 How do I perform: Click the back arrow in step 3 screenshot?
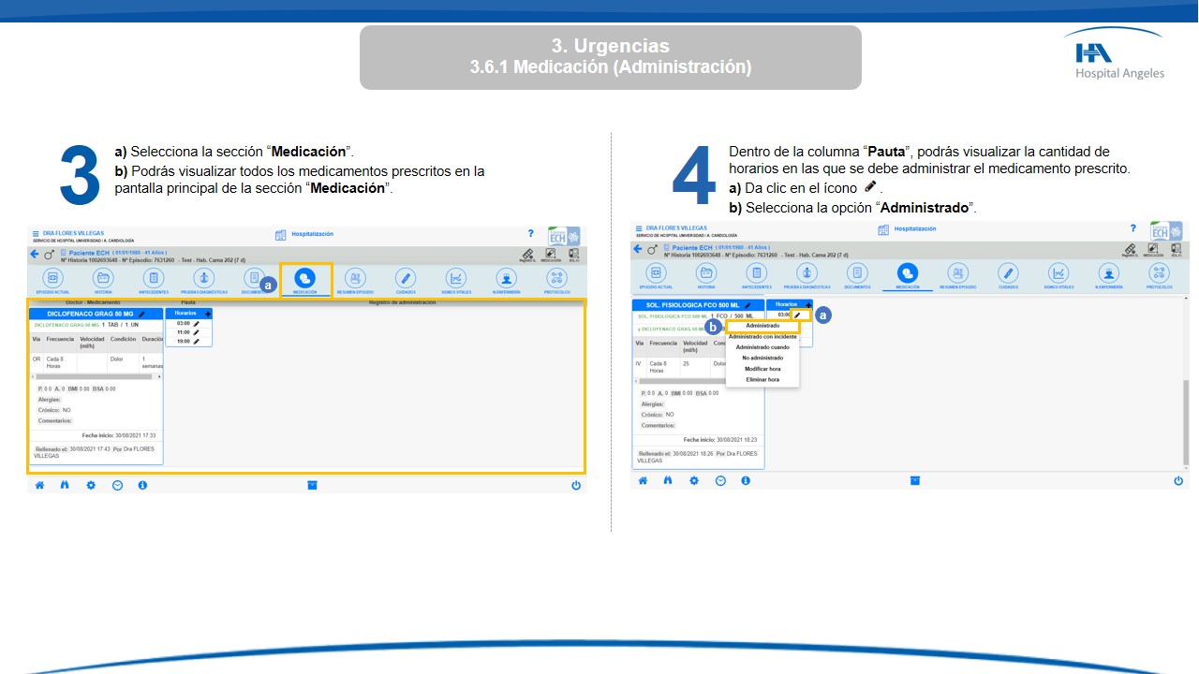click(35, 254)
